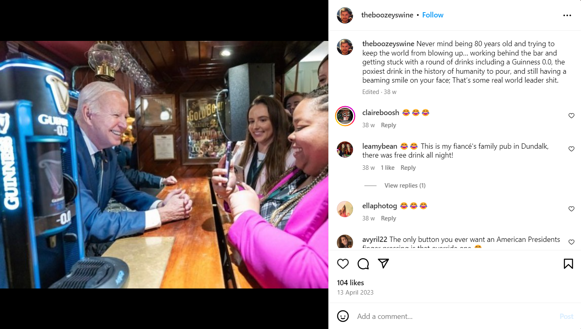Open the header profile picture of theboozeyswine

point(345,15)
